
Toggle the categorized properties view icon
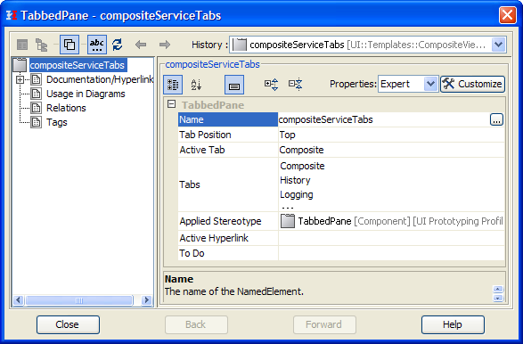click(x=173, y=85)
